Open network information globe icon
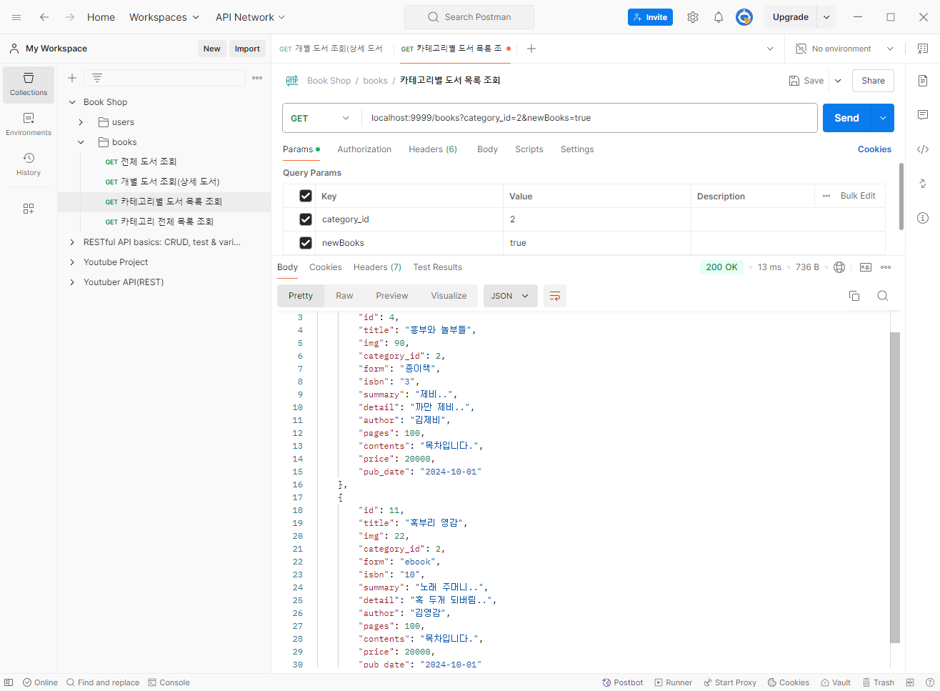 click(x=839, y=267)
